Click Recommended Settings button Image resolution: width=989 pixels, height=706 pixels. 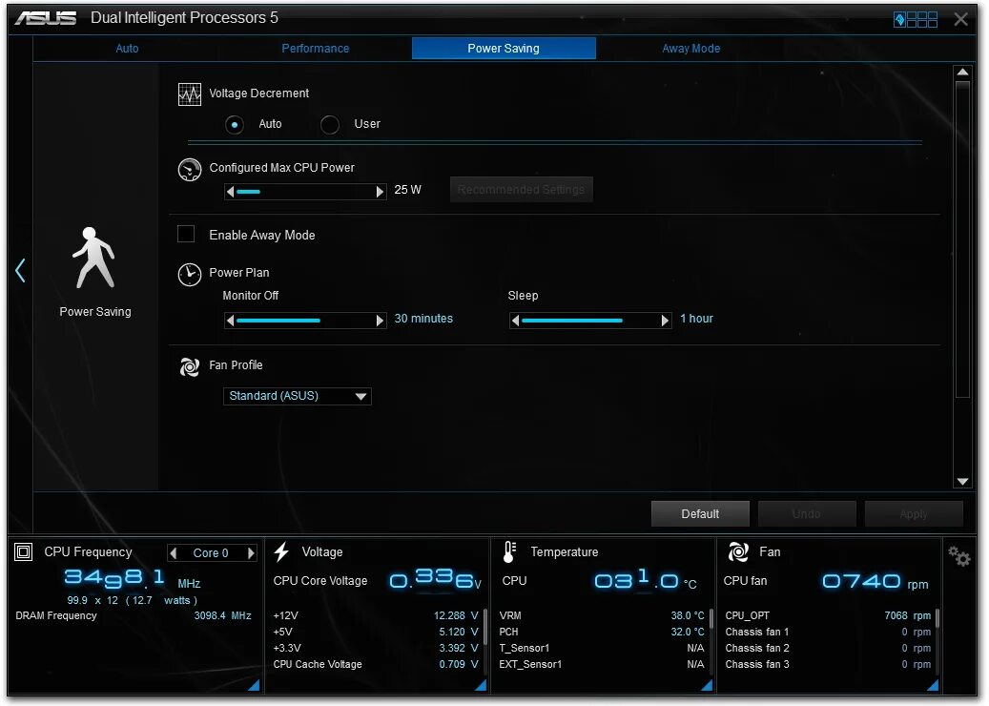521,190
